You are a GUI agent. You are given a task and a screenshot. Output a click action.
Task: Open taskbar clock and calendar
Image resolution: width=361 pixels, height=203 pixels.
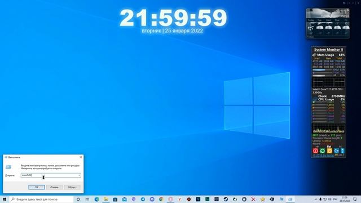(x=345, y=199)
